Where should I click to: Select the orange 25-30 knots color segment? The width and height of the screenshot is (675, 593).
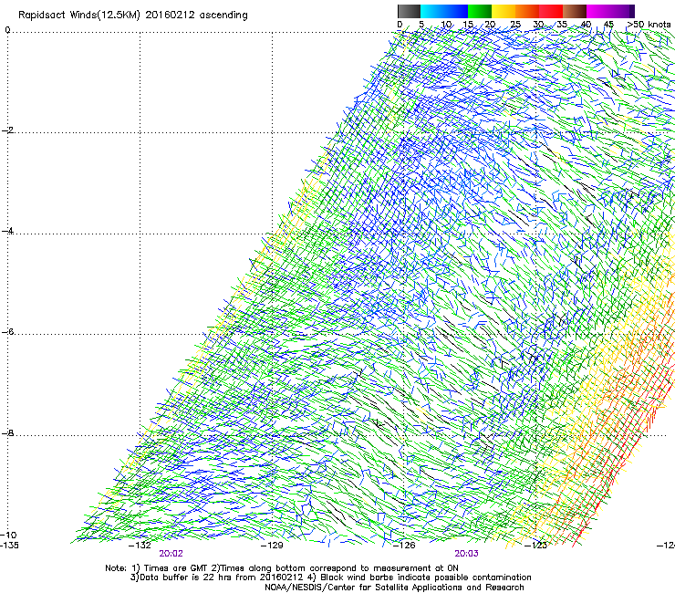click(527, 11)
